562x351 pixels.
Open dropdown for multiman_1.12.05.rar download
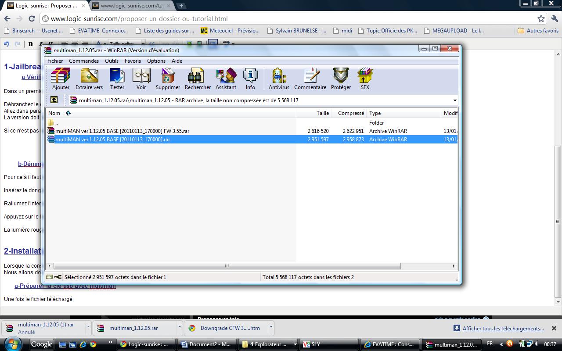coord(180,327)
